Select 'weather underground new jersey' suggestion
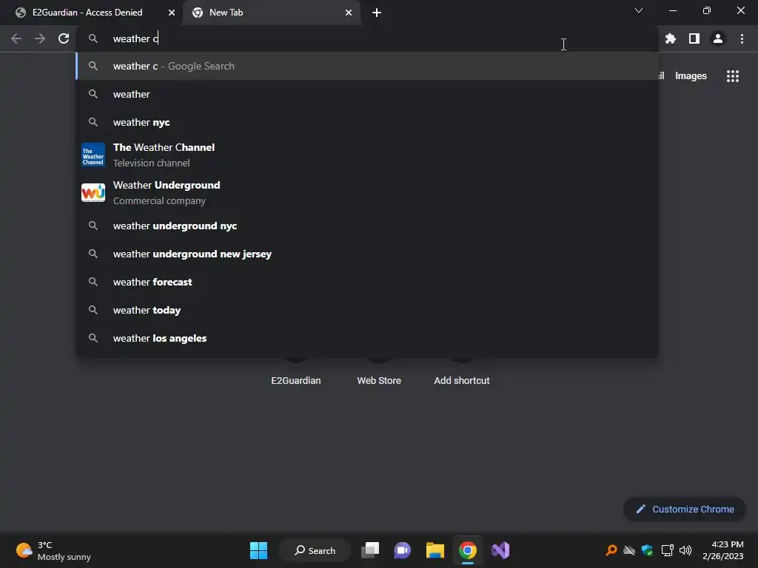The image size is (758, 568). coord(367,254)
